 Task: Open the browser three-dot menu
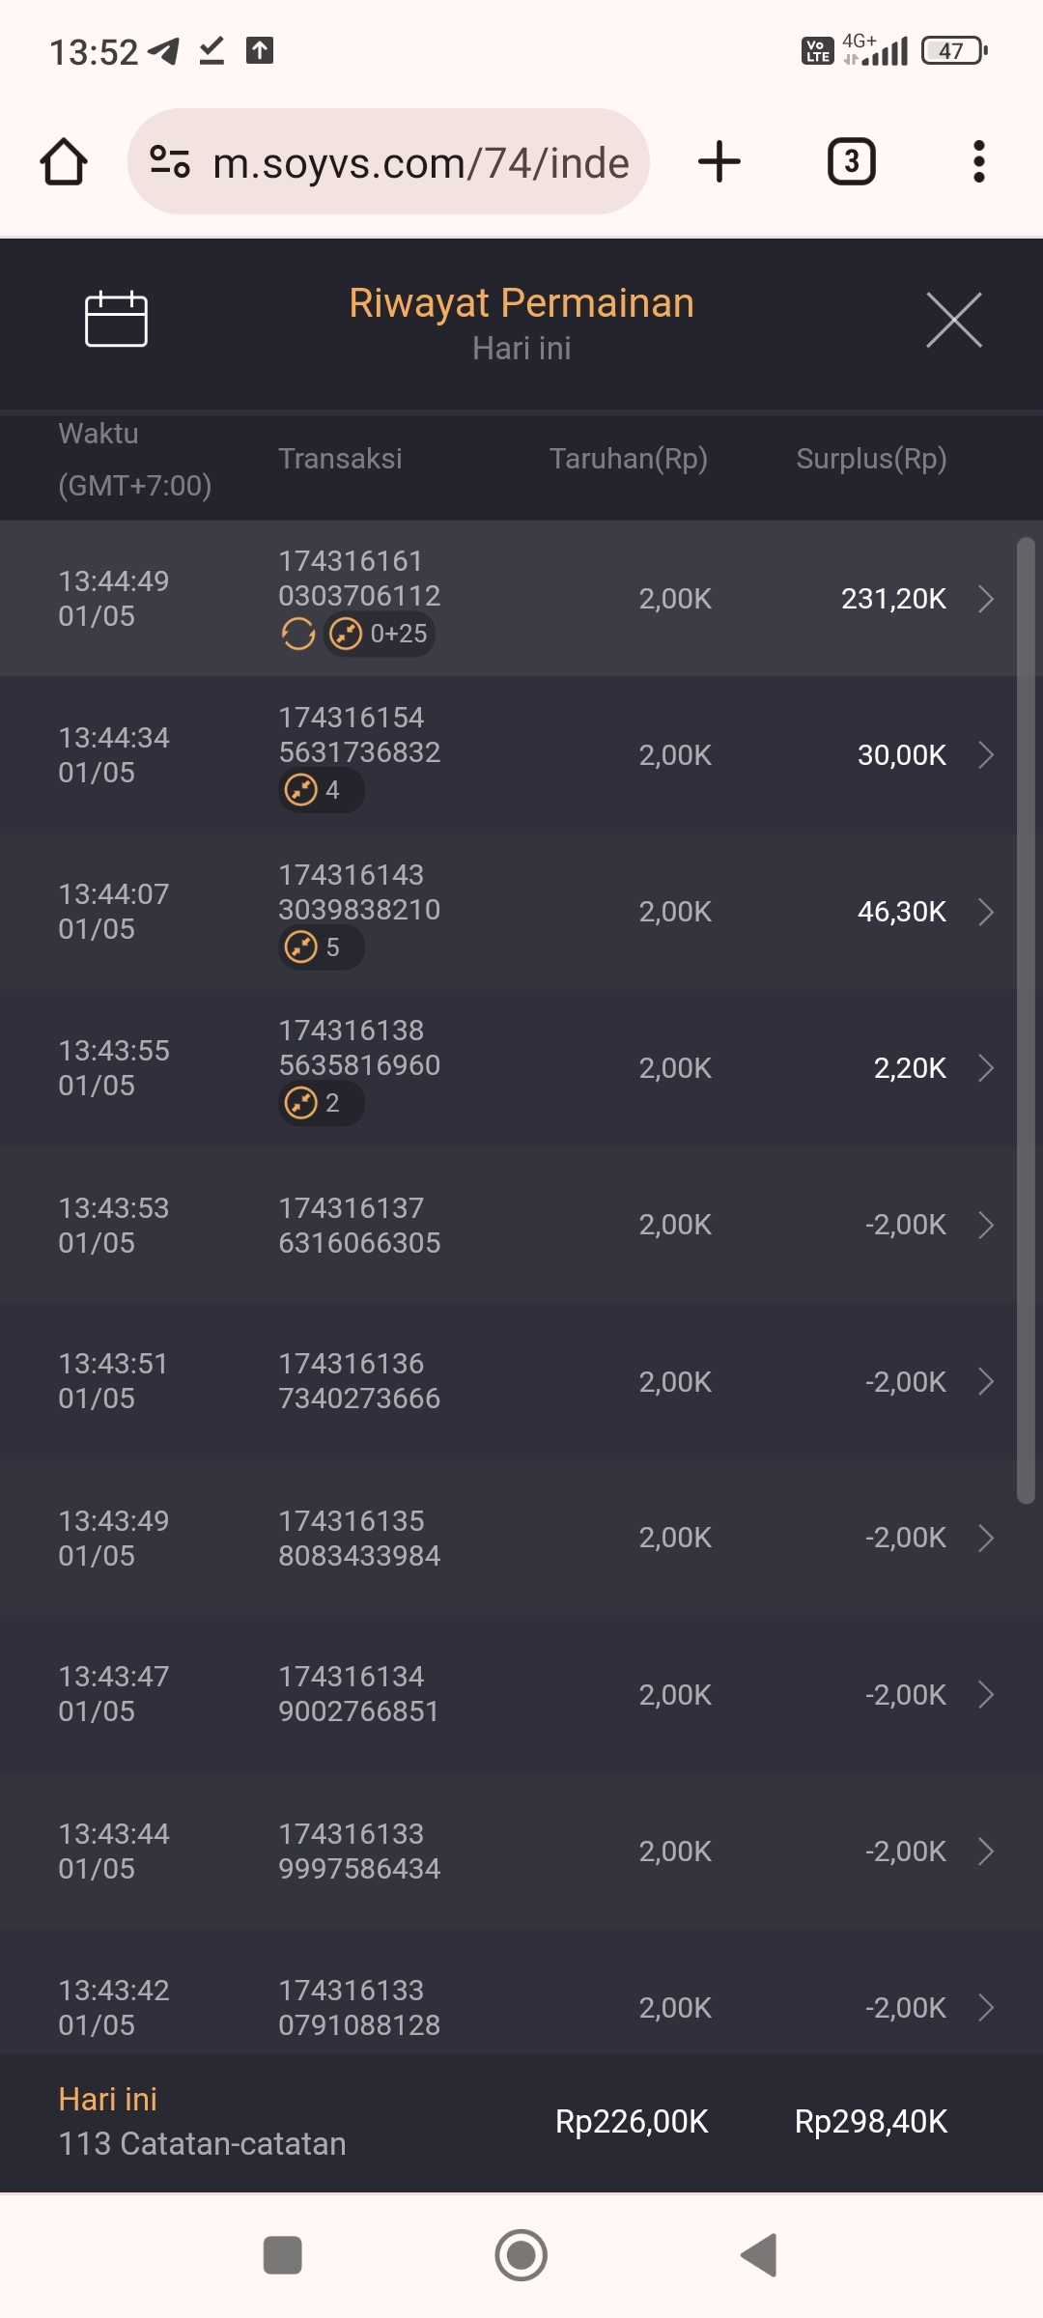pos(978,161)
